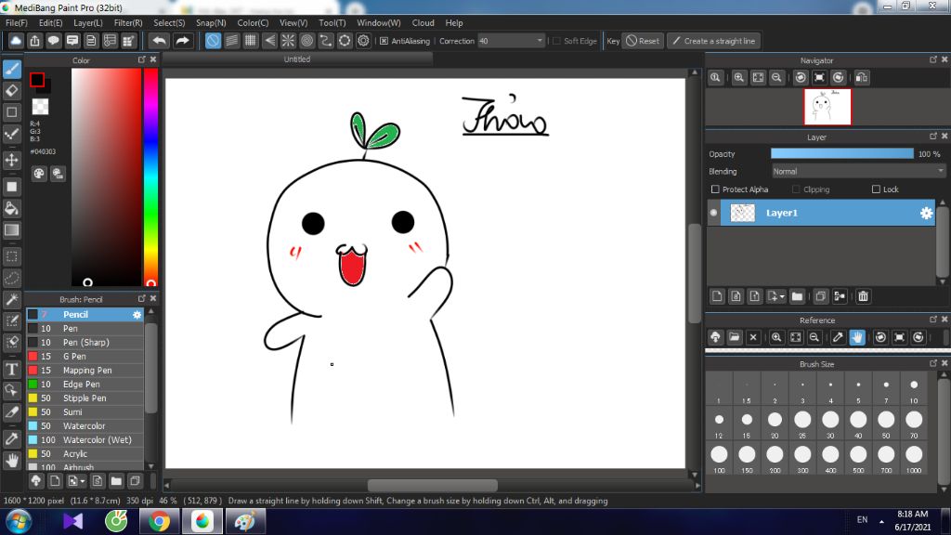Image resolution: width=951 pixels, height=535 pixels.
Task: Delete layer with trash icon
Action: (863, 296)
